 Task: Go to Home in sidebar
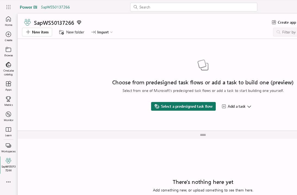point(8,21)
